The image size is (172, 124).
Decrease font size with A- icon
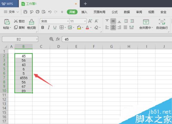pos(96,21)
